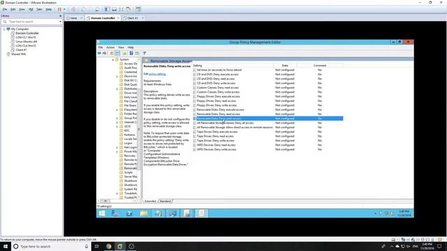The height and width of the screenshot is (251, 447).
Task: Expand the Filesystem folder node
Action: (x=117, y=110)
